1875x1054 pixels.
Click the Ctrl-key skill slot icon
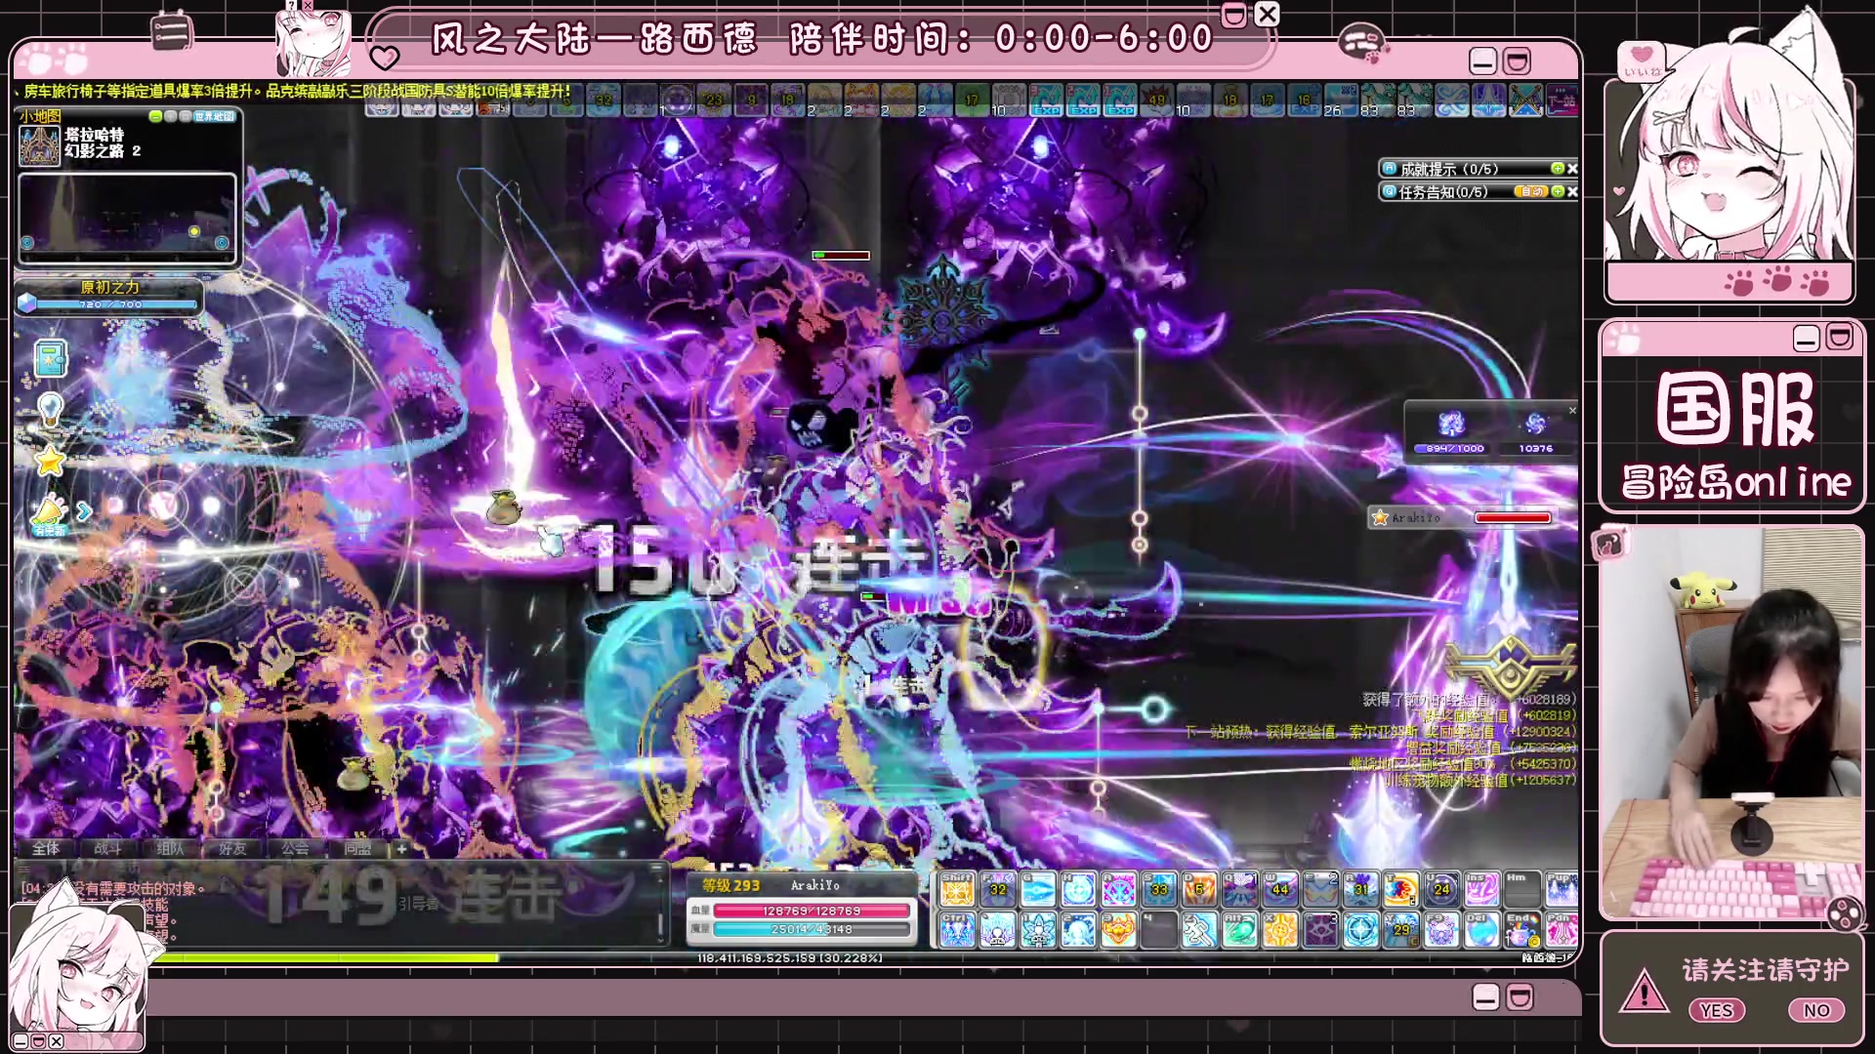click(x=957, y=930)
